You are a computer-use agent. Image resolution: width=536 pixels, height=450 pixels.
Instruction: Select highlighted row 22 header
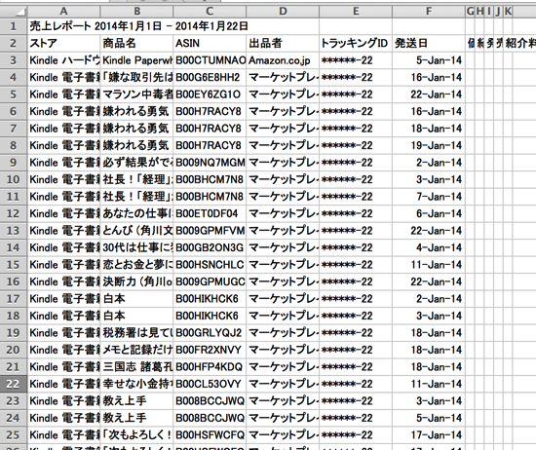pyautogui.click(x=14, y=384)
